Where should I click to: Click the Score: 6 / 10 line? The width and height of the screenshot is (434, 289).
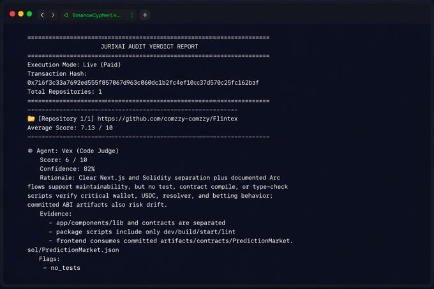[x=63, y=160]
